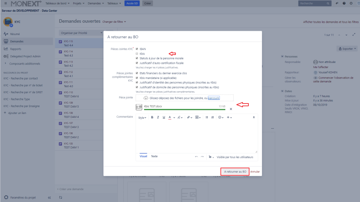Toggle Etats financiers du dernier exercice clos
The width and height of the screenshot is (360, 202).
[137, 73]
